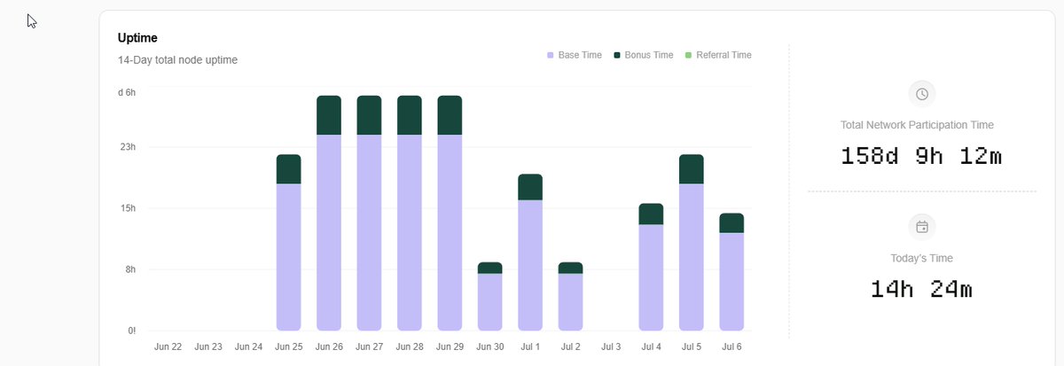Click the Jul 6 bonus time segment
The width and height of the screenshot is (1064, 366).
coord(731,223)
